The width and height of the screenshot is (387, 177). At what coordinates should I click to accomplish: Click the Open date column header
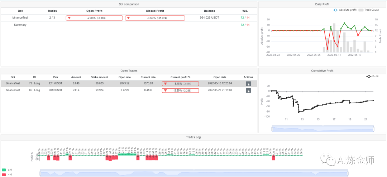220,77
